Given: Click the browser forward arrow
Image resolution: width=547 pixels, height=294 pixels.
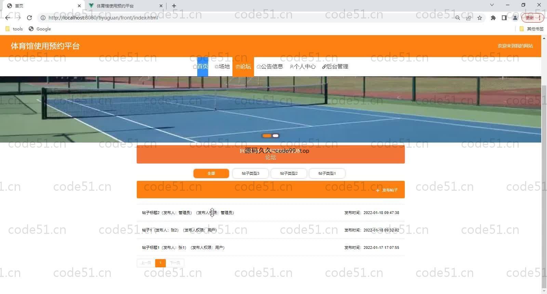Looking at the screenshot, I should click(18, 18).
